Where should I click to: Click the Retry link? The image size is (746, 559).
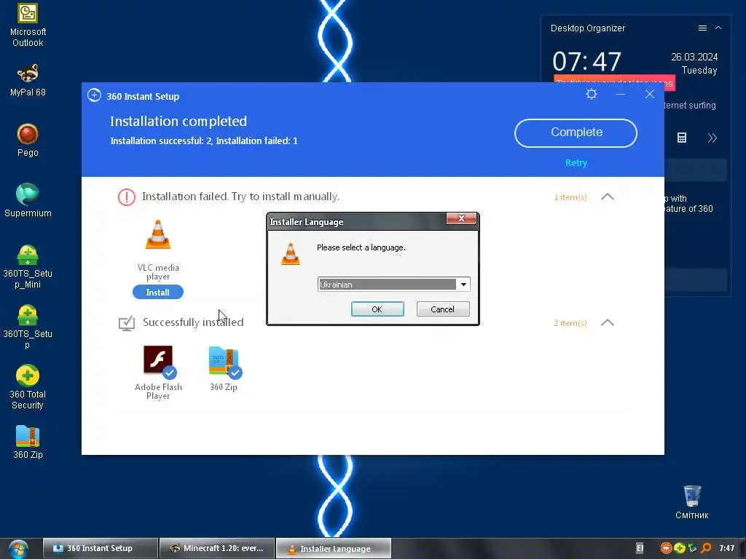576,163
